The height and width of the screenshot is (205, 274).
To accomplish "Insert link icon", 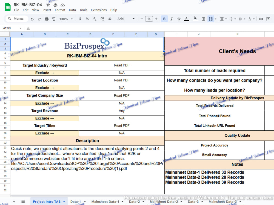I will (261, 19).
